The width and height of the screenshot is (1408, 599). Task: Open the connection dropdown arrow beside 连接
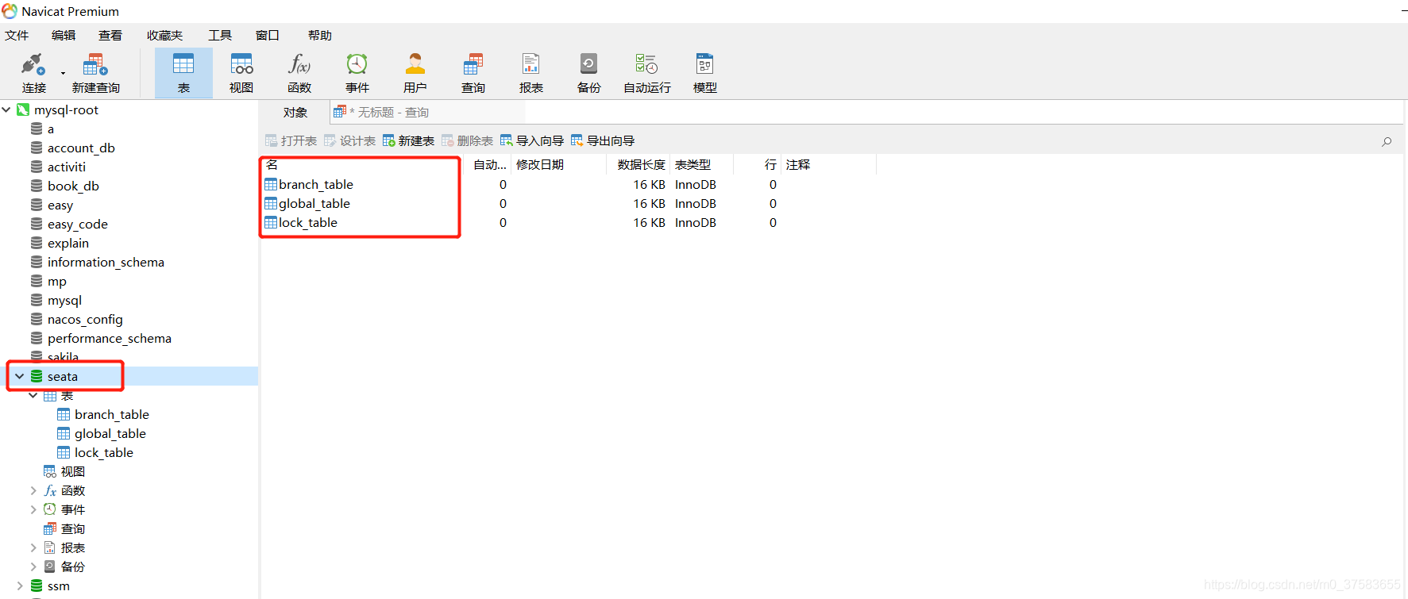[x=63, y=74]
